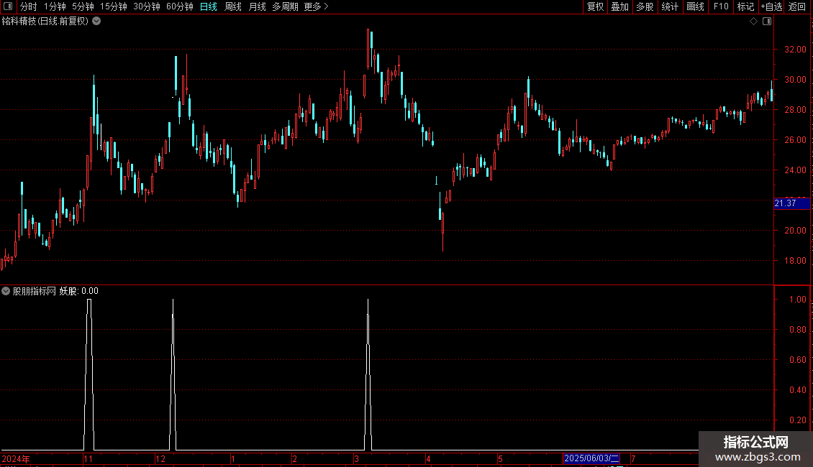Open 多周期 multi-period view

pos(285,6)
